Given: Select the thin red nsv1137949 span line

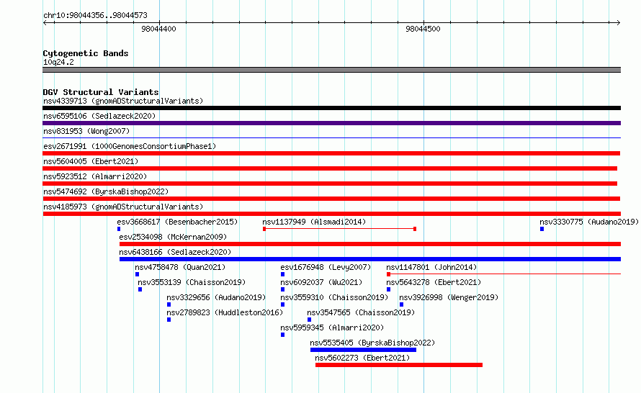Looking at the screenshot, I should point(339,229).
